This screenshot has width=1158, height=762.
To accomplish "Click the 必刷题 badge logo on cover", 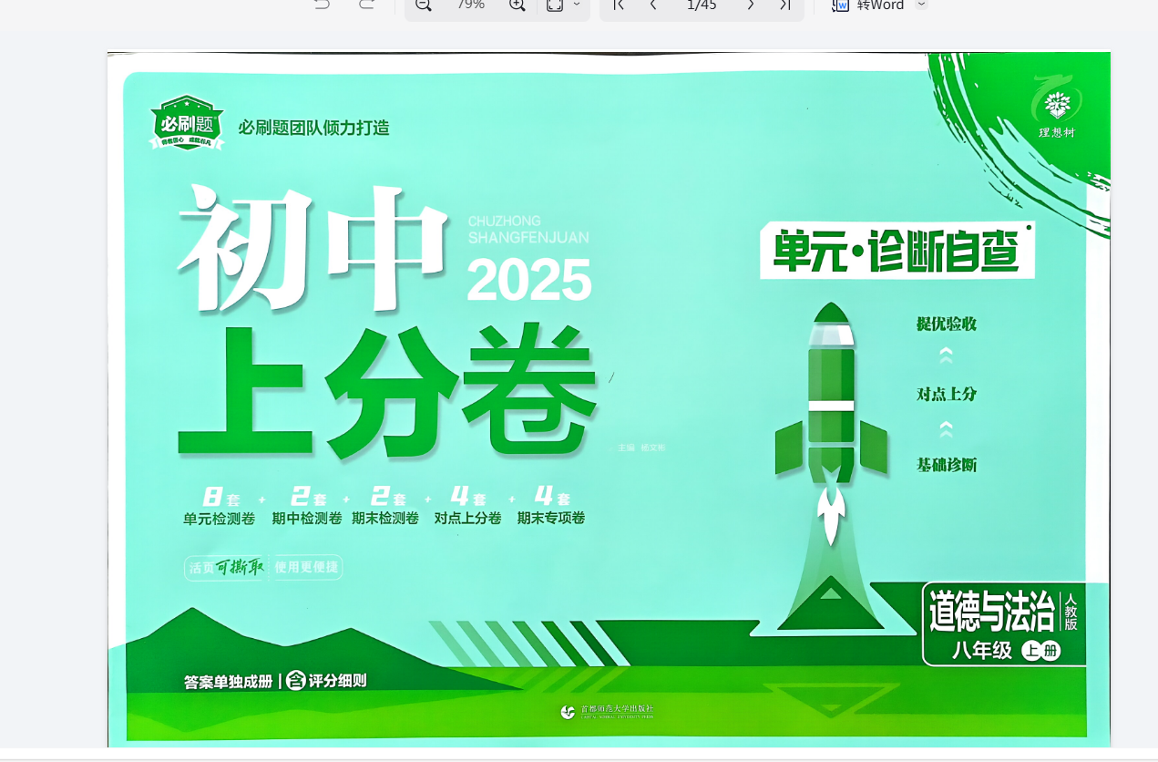I will tap(186, 123).
